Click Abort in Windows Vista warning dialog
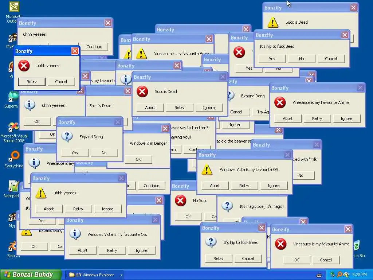The width and height of the screenshot is (373, 280). click(215, 186)
